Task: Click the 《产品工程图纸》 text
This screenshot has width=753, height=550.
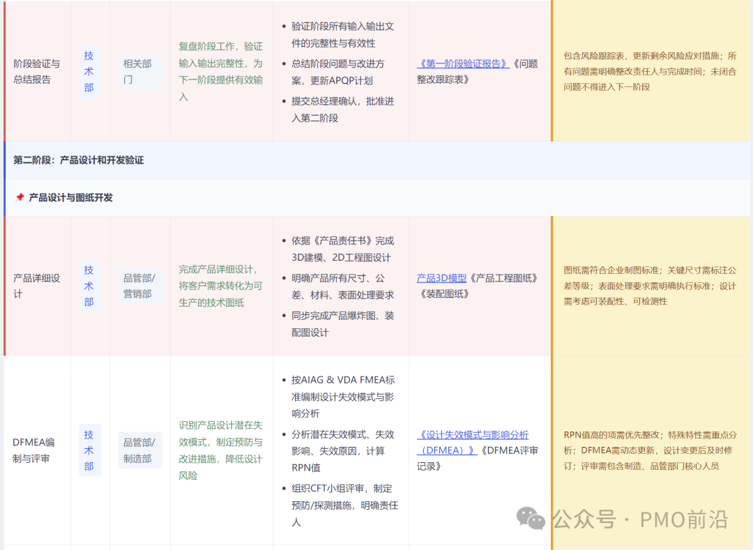Action: tap(504, 277)
